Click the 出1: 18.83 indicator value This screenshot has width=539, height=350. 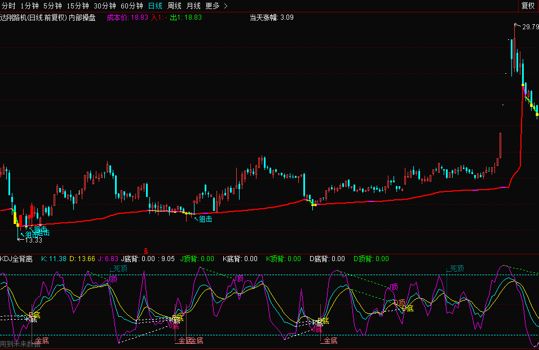186,17
